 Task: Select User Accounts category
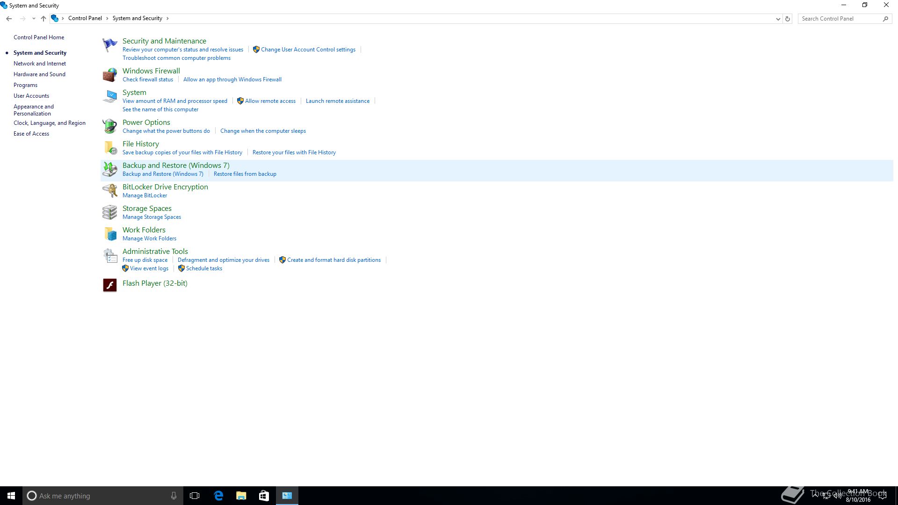click(31, 96)
